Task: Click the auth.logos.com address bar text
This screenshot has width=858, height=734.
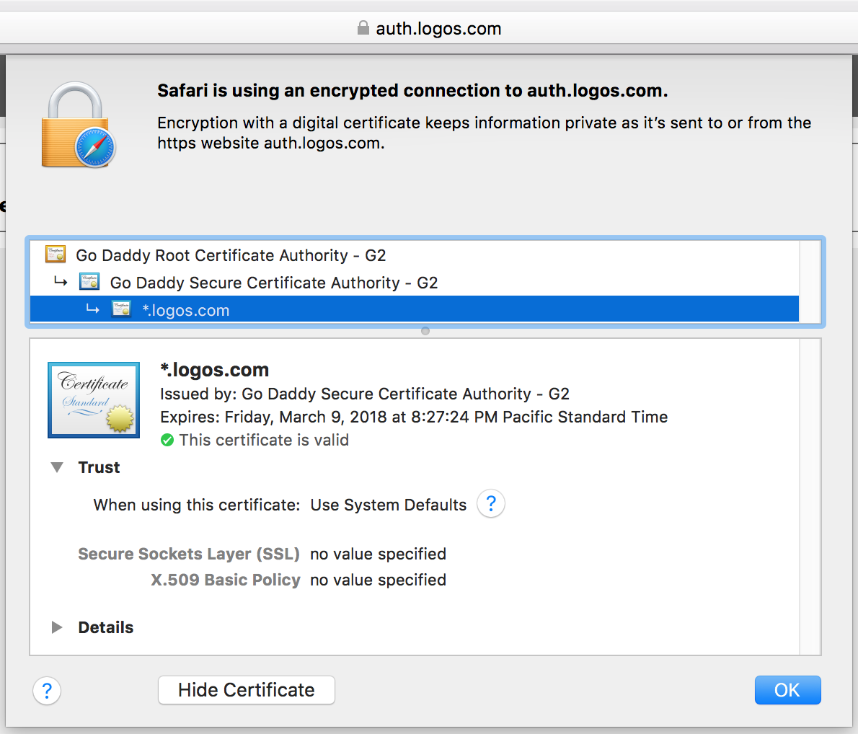Action: [438, 28]
